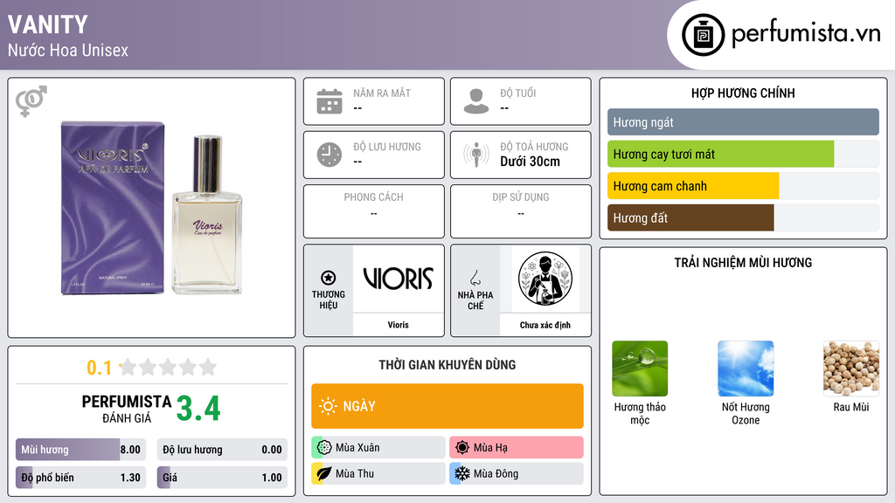895x503 pixels.
Task: Click the perfumista.vn bottle logo icon
Action: tap(703, 35)
